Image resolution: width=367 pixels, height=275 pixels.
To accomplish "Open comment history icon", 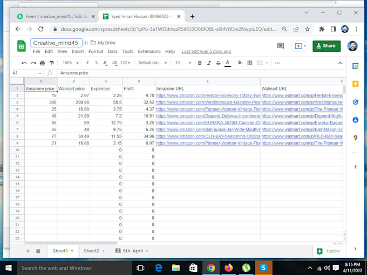I will point(281,46).
